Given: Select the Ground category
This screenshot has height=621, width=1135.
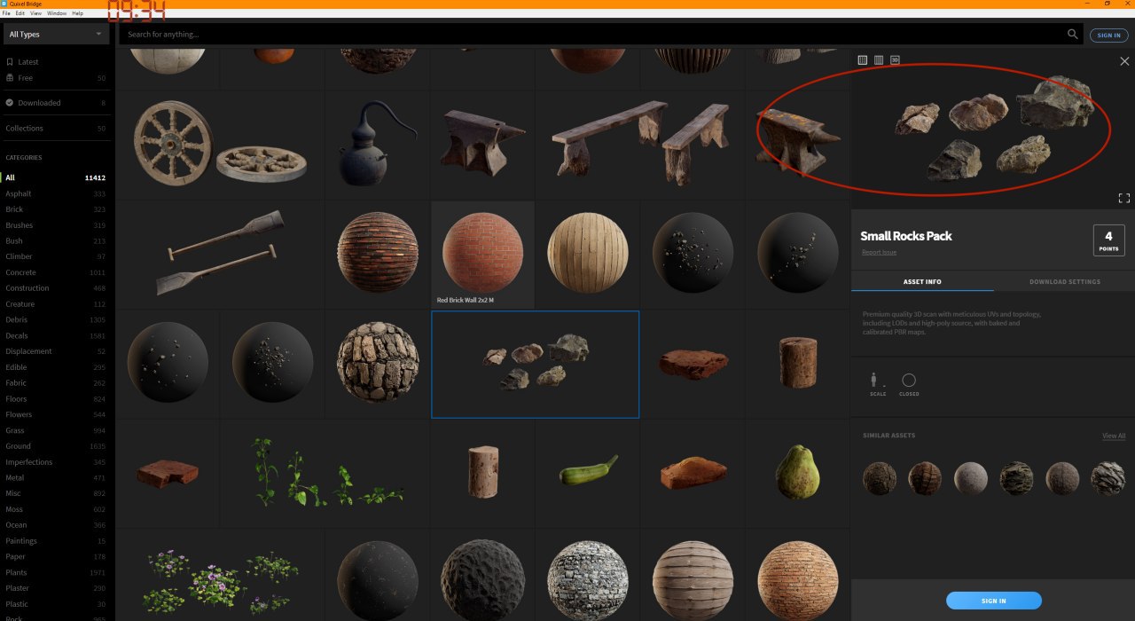Looking at the screenshot, I should [x=56, y=446].
